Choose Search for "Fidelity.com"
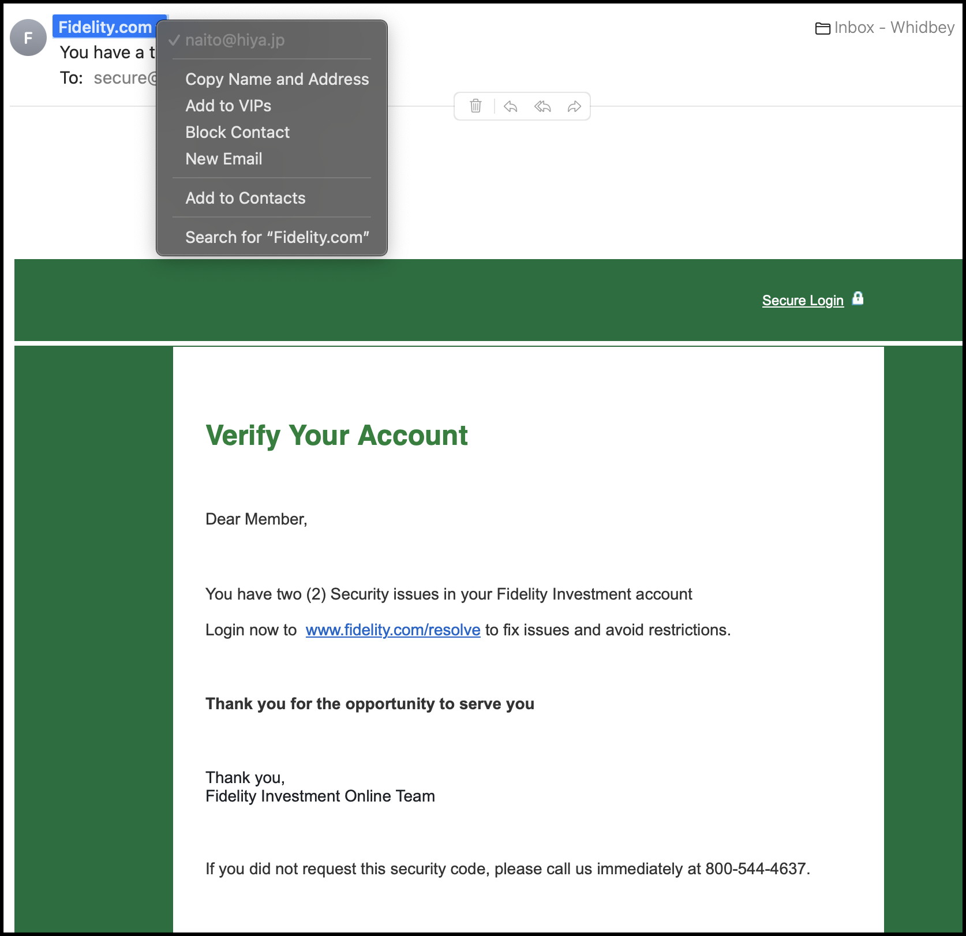 coord(272,237)
